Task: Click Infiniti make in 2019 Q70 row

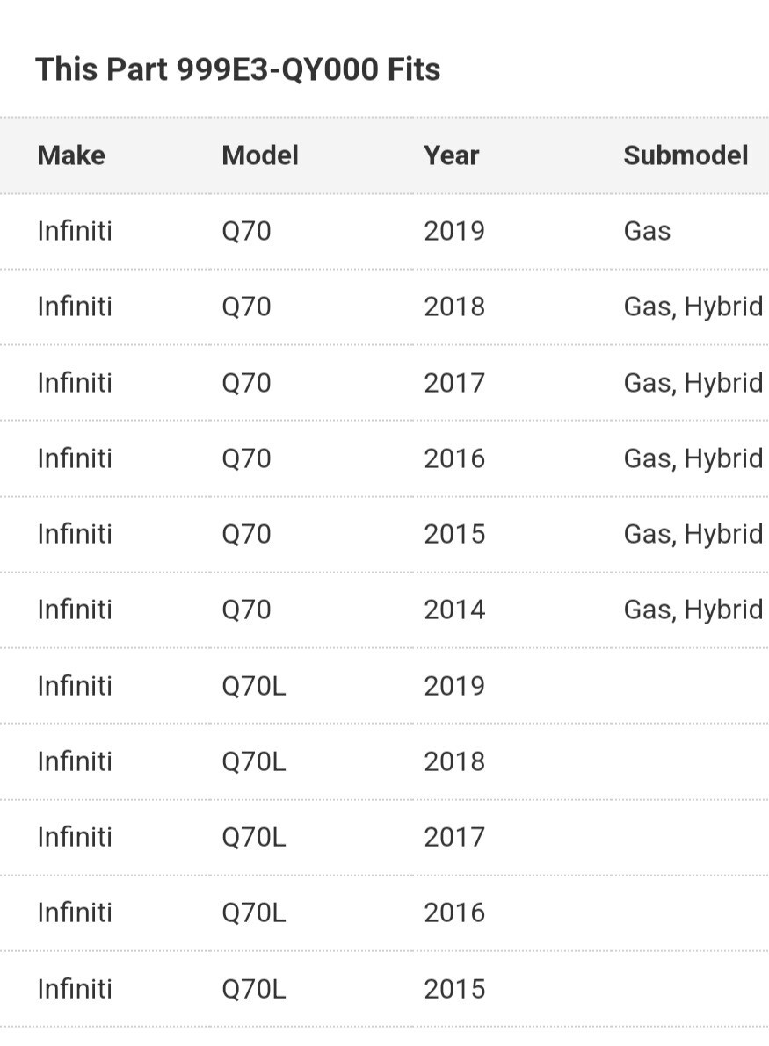Action: pyautogui.click(x=75, y=232)
